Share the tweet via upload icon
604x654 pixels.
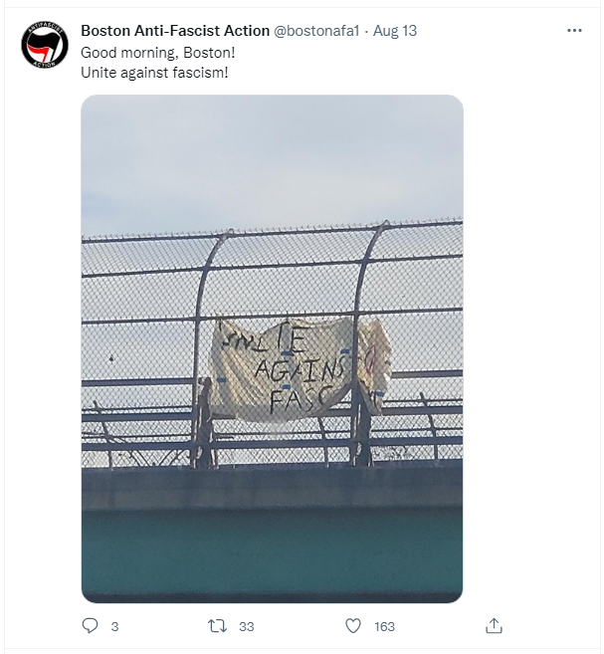pos(494,626)
